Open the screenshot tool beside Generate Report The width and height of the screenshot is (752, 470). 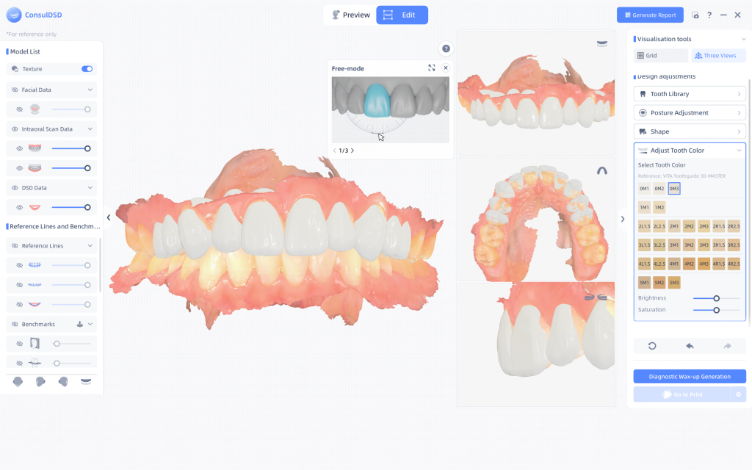[695, 15]
